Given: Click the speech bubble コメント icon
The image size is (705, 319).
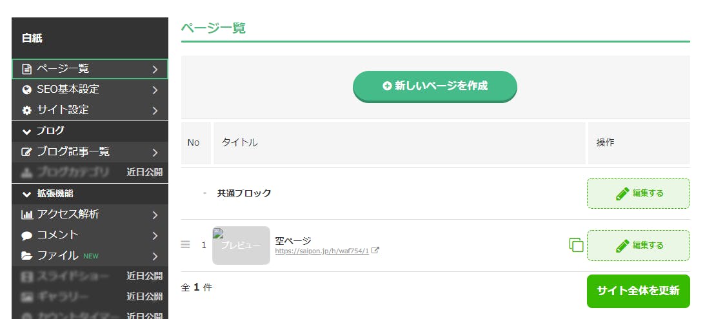Looking at the screenshot, I should (x=26, y=235).
